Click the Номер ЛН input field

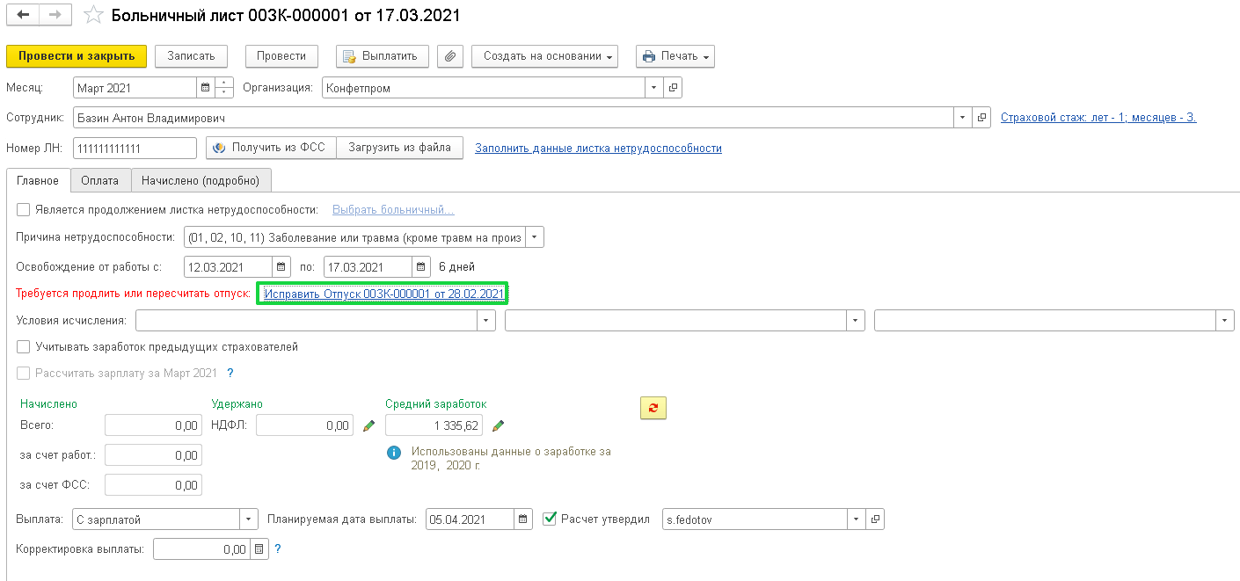135,149
